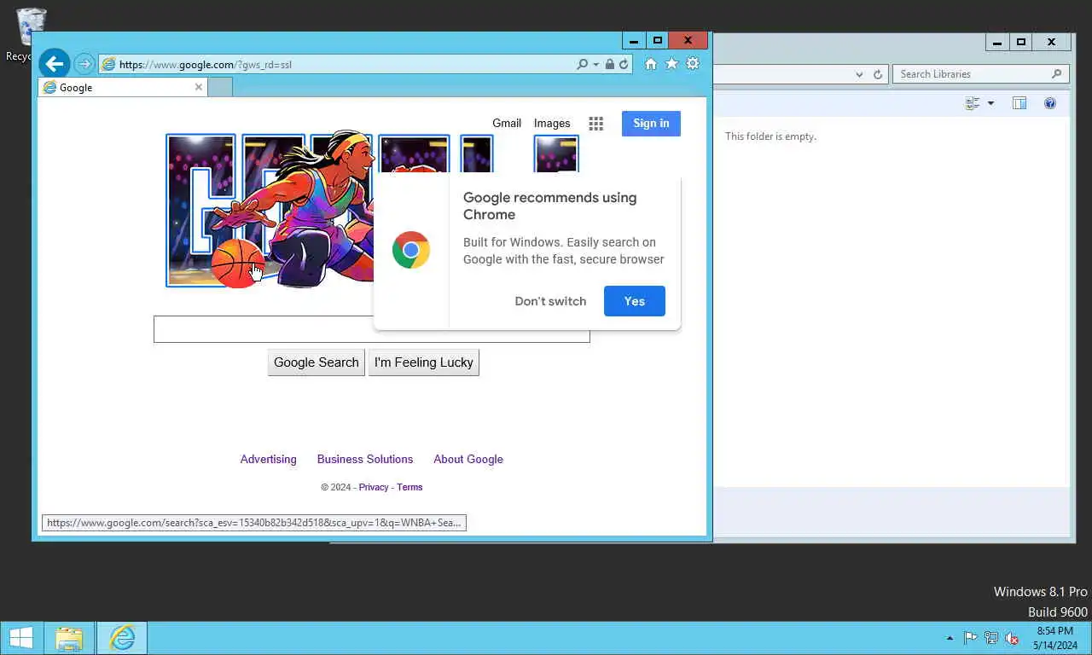1092x655 pixels.
Task: Click the 'This folder is empty.' text
Action: pyautogui.click(x=770, y=136)
